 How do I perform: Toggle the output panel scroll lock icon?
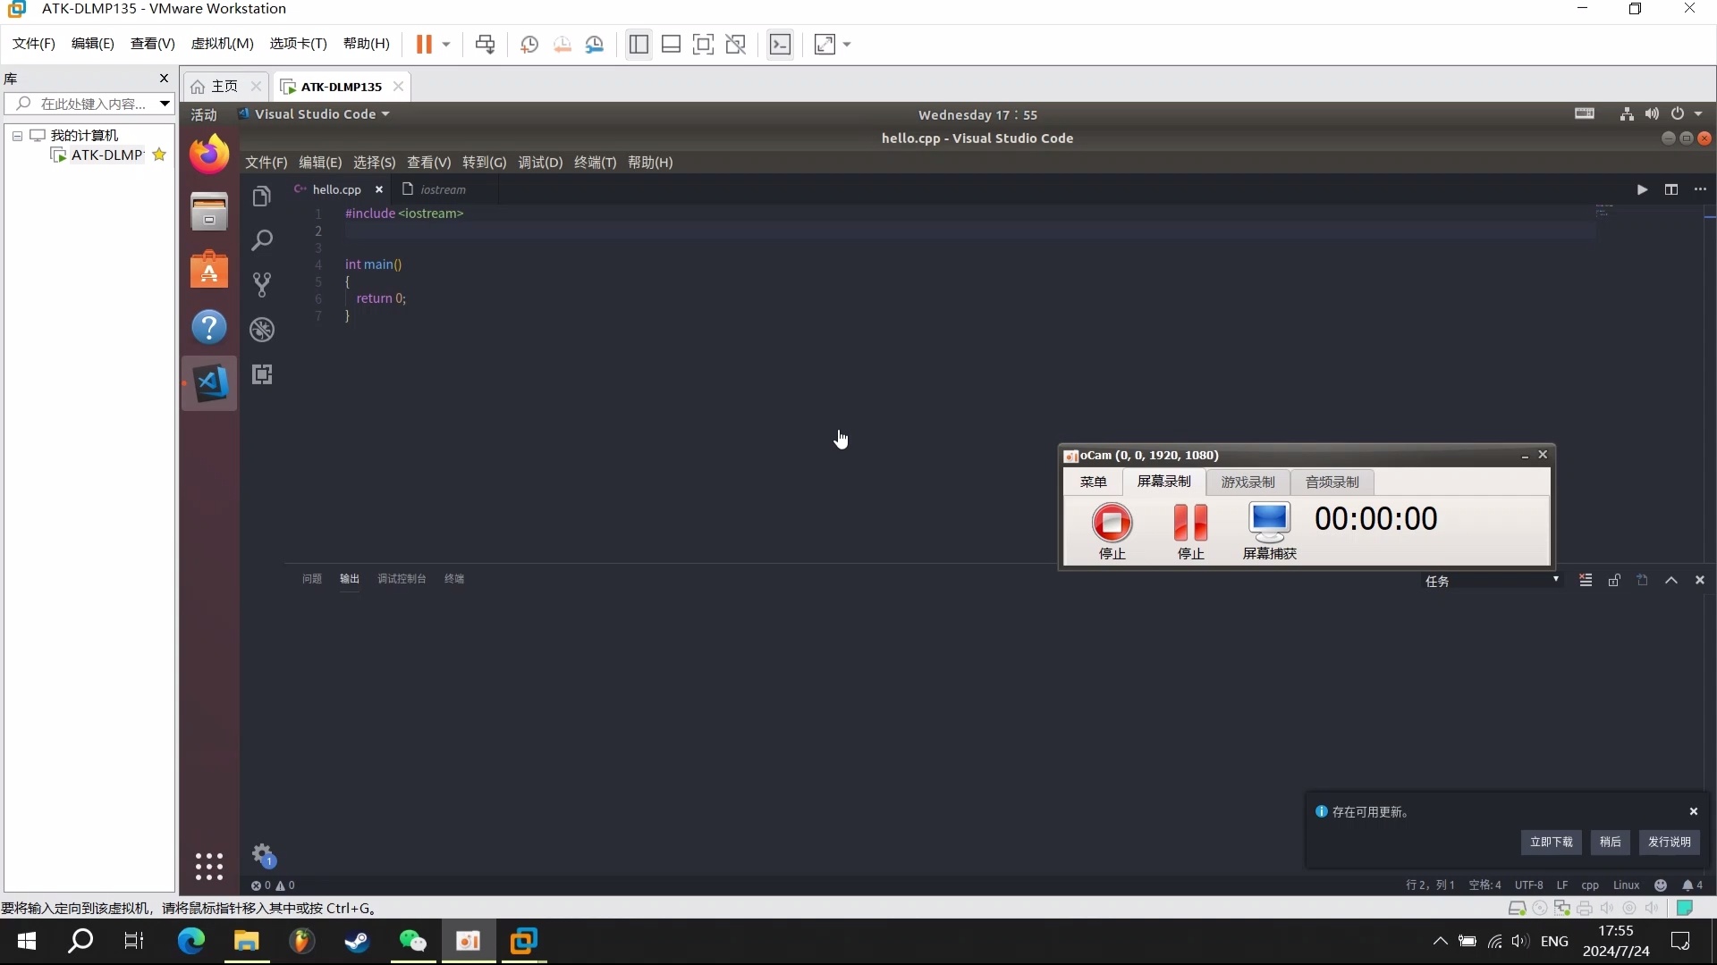pos(1614,581)
